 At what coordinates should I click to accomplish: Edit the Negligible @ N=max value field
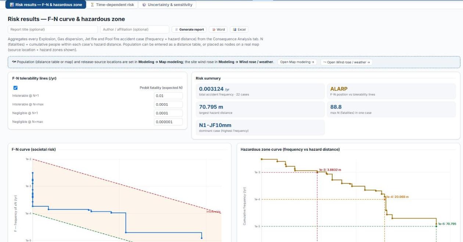pos(168,122)
